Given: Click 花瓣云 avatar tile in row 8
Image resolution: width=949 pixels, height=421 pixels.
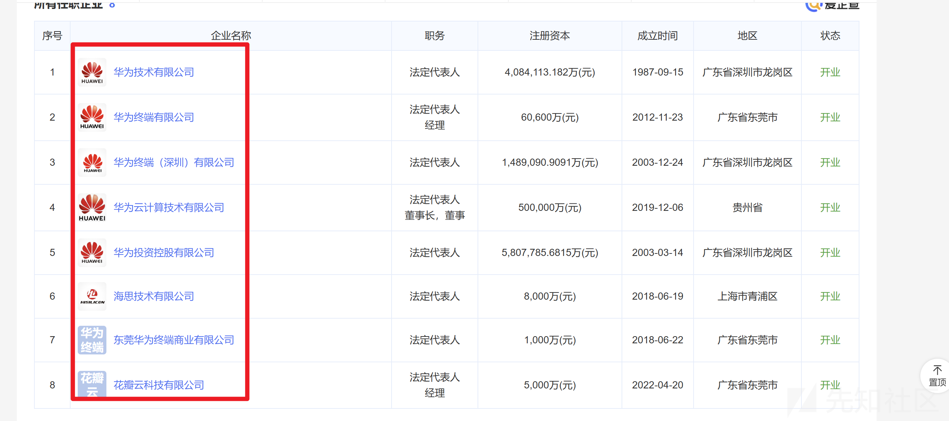Looking at the screenshot, I should pyautogui.click(x=92, y=383).
